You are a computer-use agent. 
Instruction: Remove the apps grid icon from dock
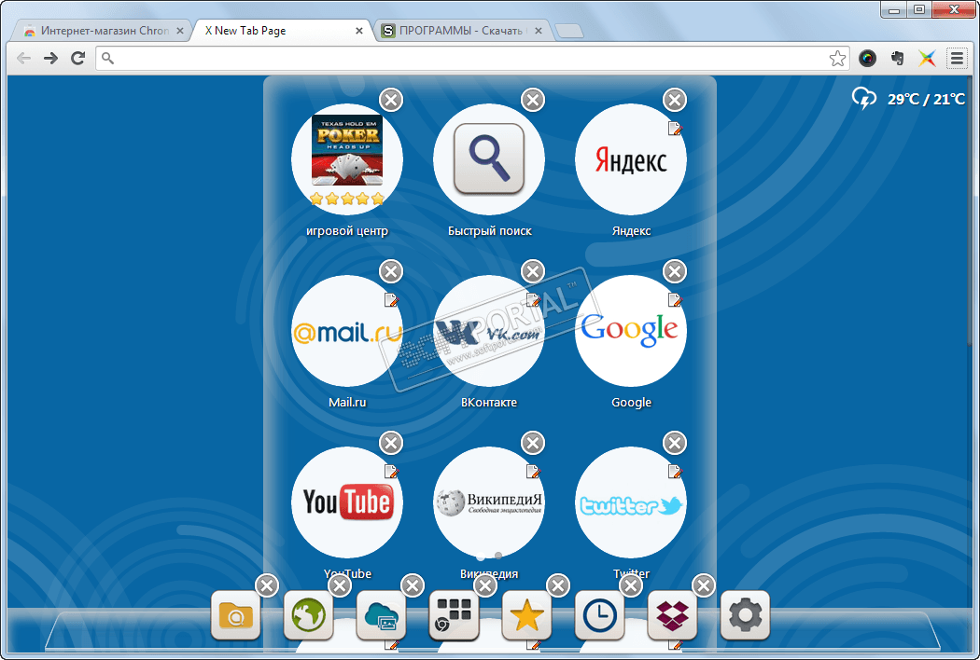485,585
